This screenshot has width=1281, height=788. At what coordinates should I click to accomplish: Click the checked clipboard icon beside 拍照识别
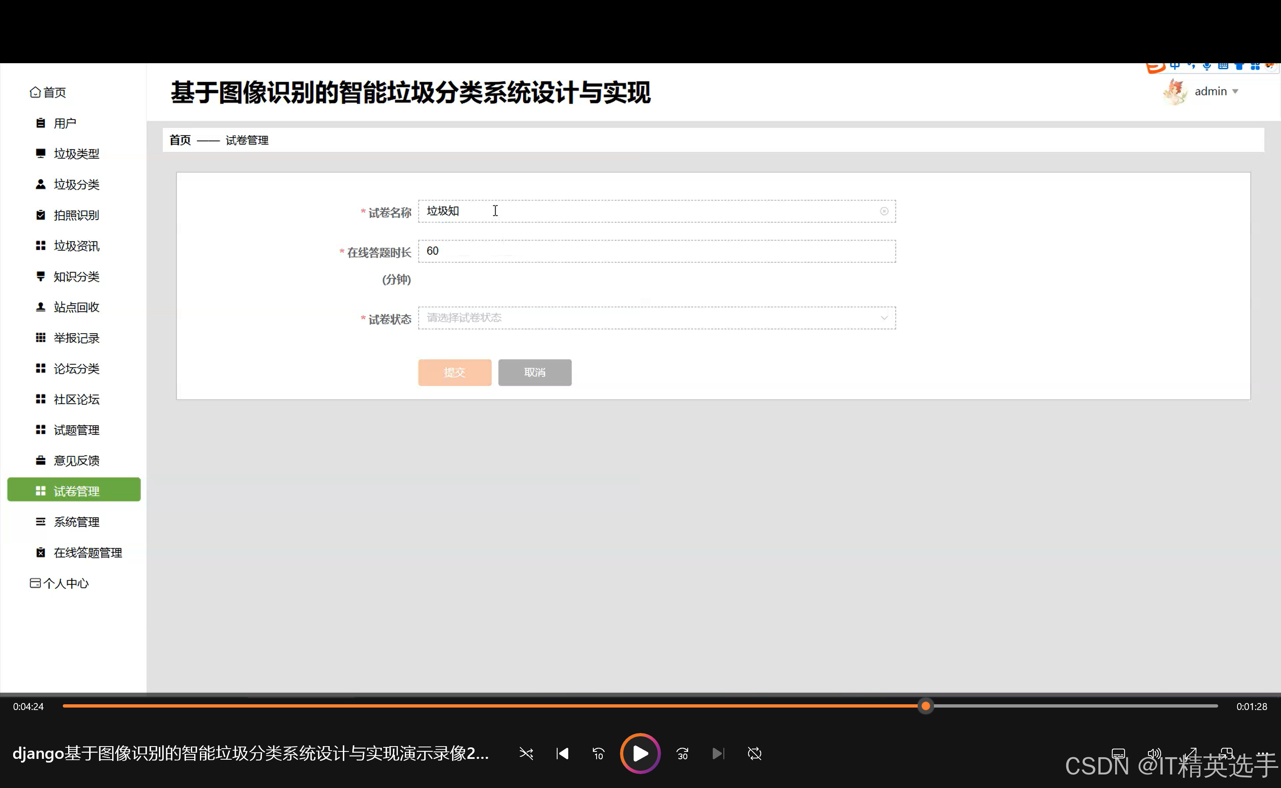[40, 215]
